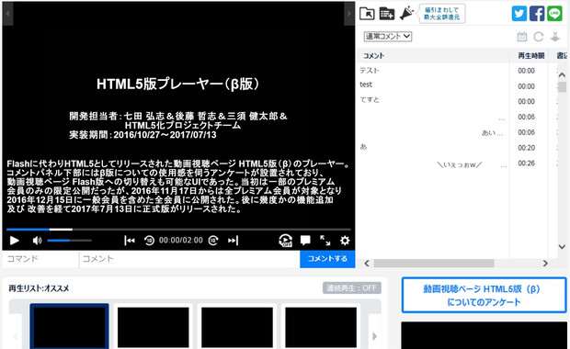Screen dimensions: 570x349
Task: Click the auto-scroll down arrow icon
Action: 555,37
